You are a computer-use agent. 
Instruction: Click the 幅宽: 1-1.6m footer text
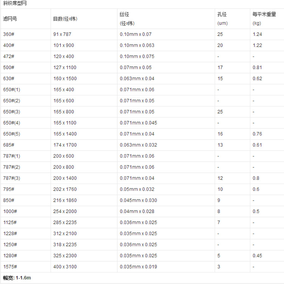17,278
